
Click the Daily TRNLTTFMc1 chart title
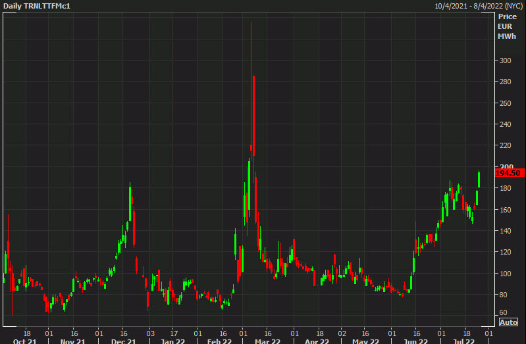pos(37,6)
